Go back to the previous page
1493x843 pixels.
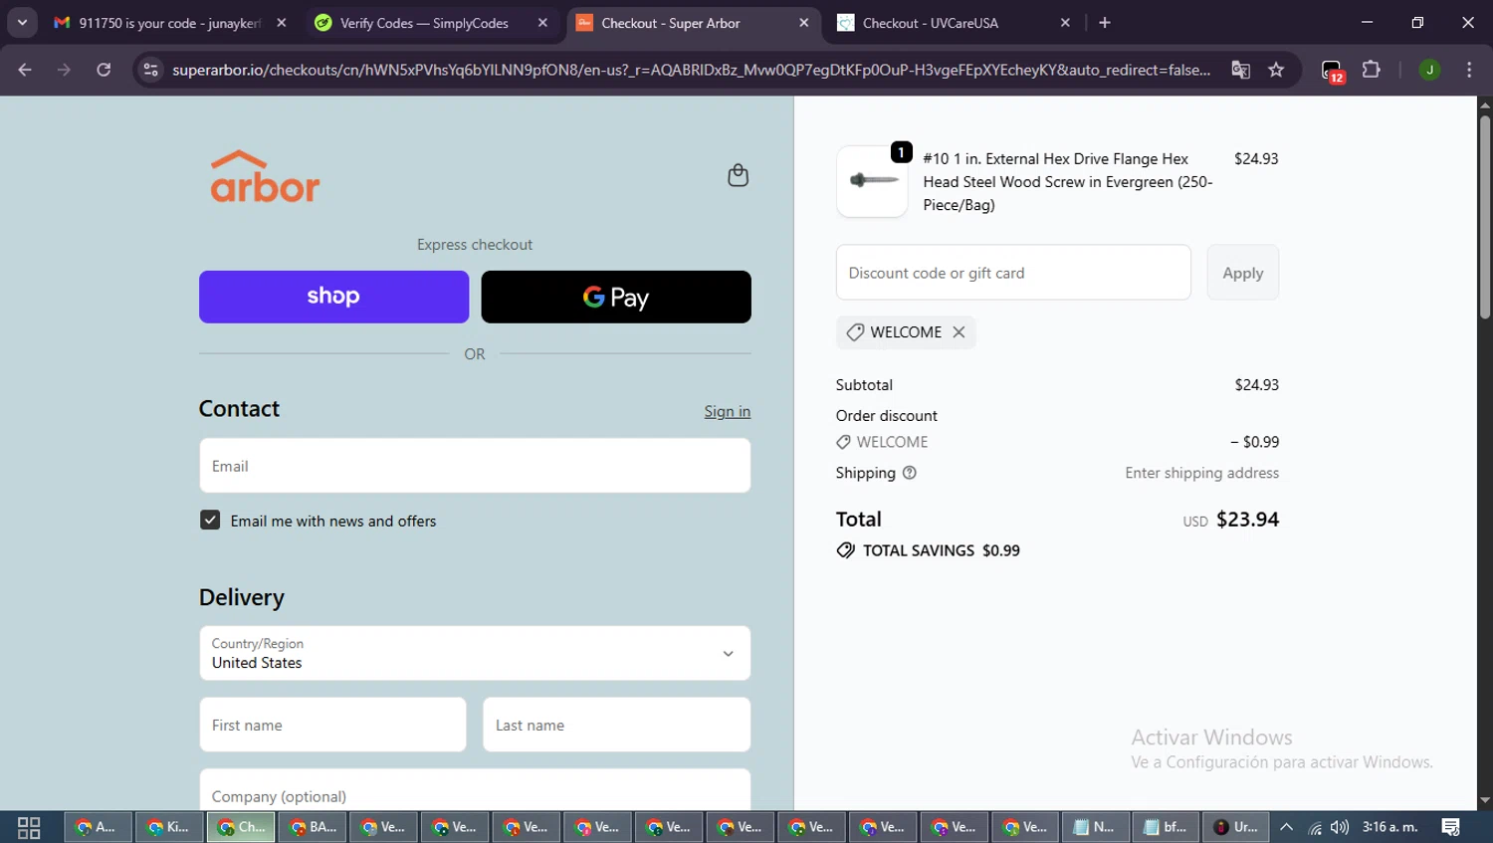click(25, 70)
